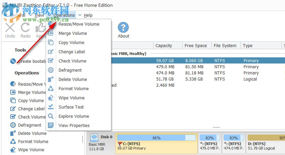This screenshot has width=285, height=155.
Task: Click the Tools section heading in sidebar
Action: [x=20, y=50]
